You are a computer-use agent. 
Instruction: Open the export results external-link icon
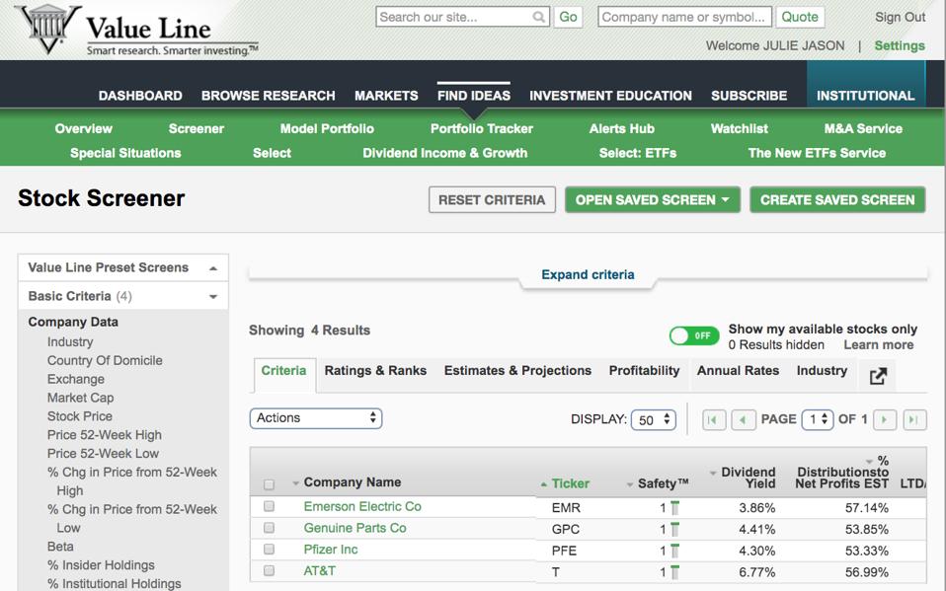[x=877, y=375]
